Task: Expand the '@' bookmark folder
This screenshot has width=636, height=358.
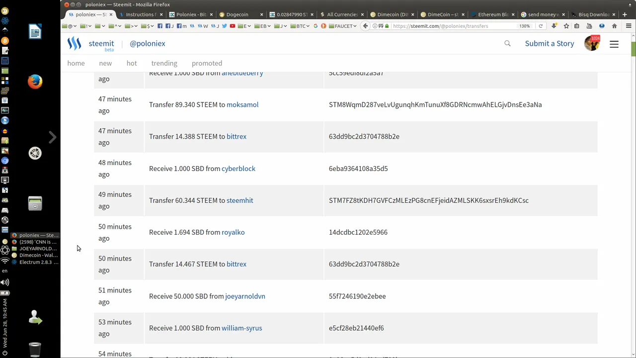Action: coord(70,26)
